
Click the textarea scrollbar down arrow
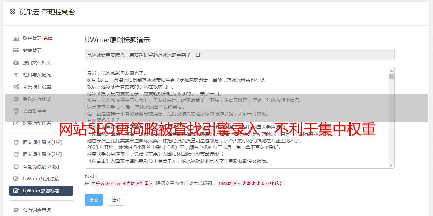point(391,165)
